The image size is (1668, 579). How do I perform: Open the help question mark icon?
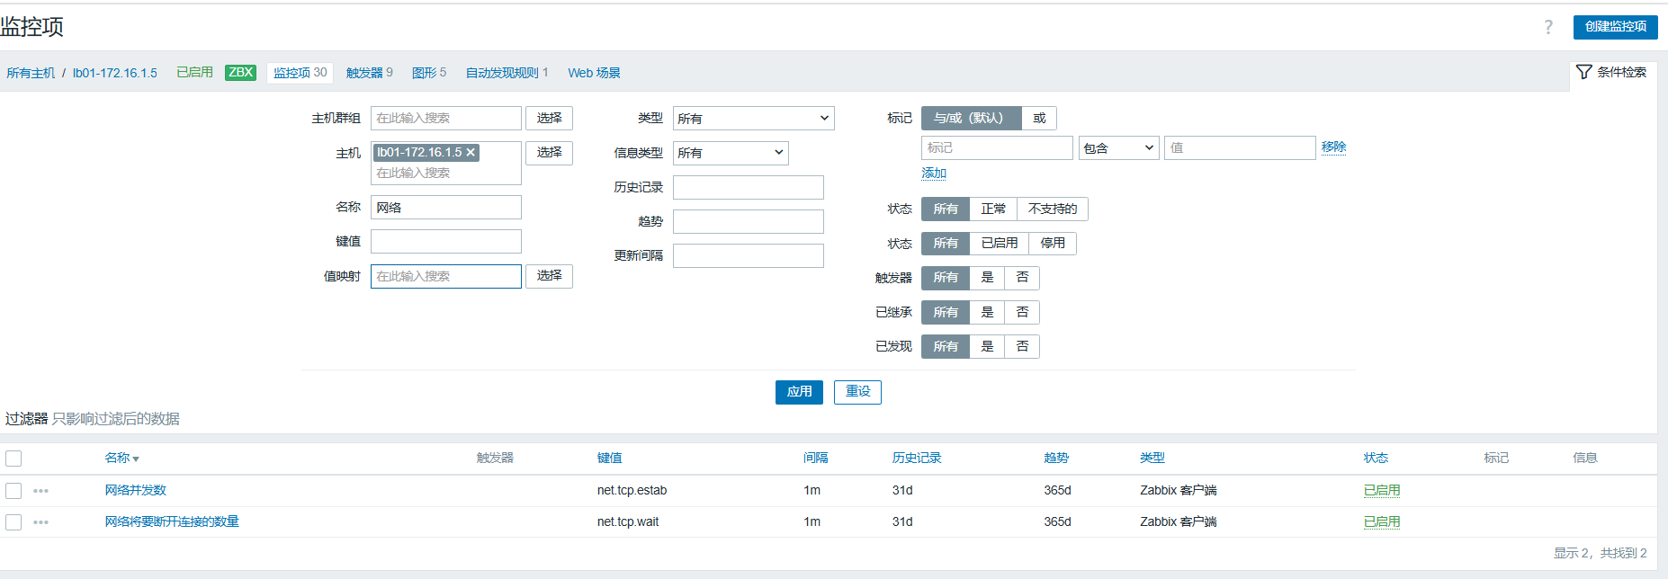[1548, 27]
